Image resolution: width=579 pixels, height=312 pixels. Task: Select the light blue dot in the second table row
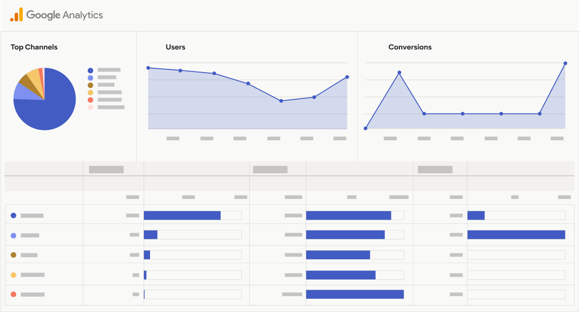[x=13, y=235]
